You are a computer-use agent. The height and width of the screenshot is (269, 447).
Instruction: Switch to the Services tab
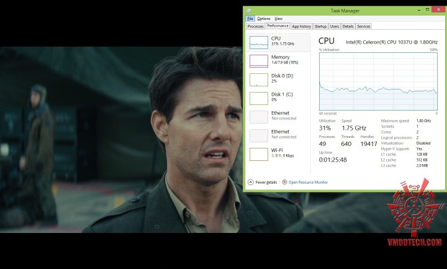pyautogui.click(x=364, y=26)
